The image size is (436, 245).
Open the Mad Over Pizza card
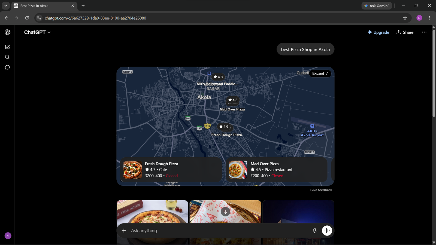coord(276,170)
